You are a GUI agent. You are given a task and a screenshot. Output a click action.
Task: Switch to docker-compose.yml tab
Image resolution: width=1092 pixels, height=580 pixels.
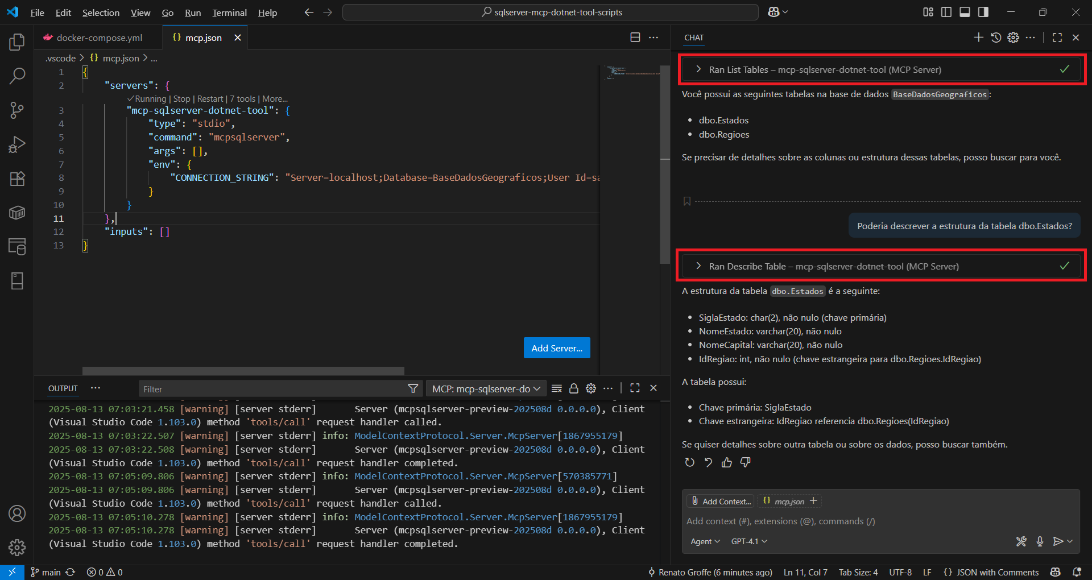(99, 38)
